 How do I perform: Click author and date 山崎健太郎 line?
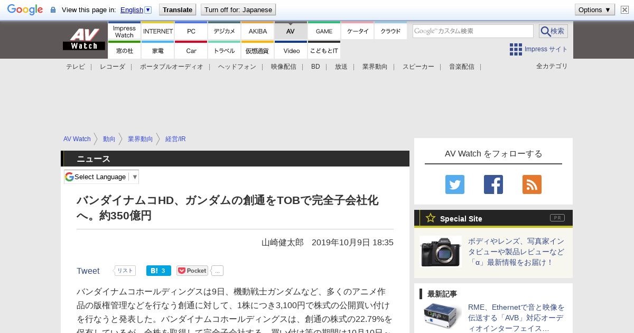click(328, 243)
